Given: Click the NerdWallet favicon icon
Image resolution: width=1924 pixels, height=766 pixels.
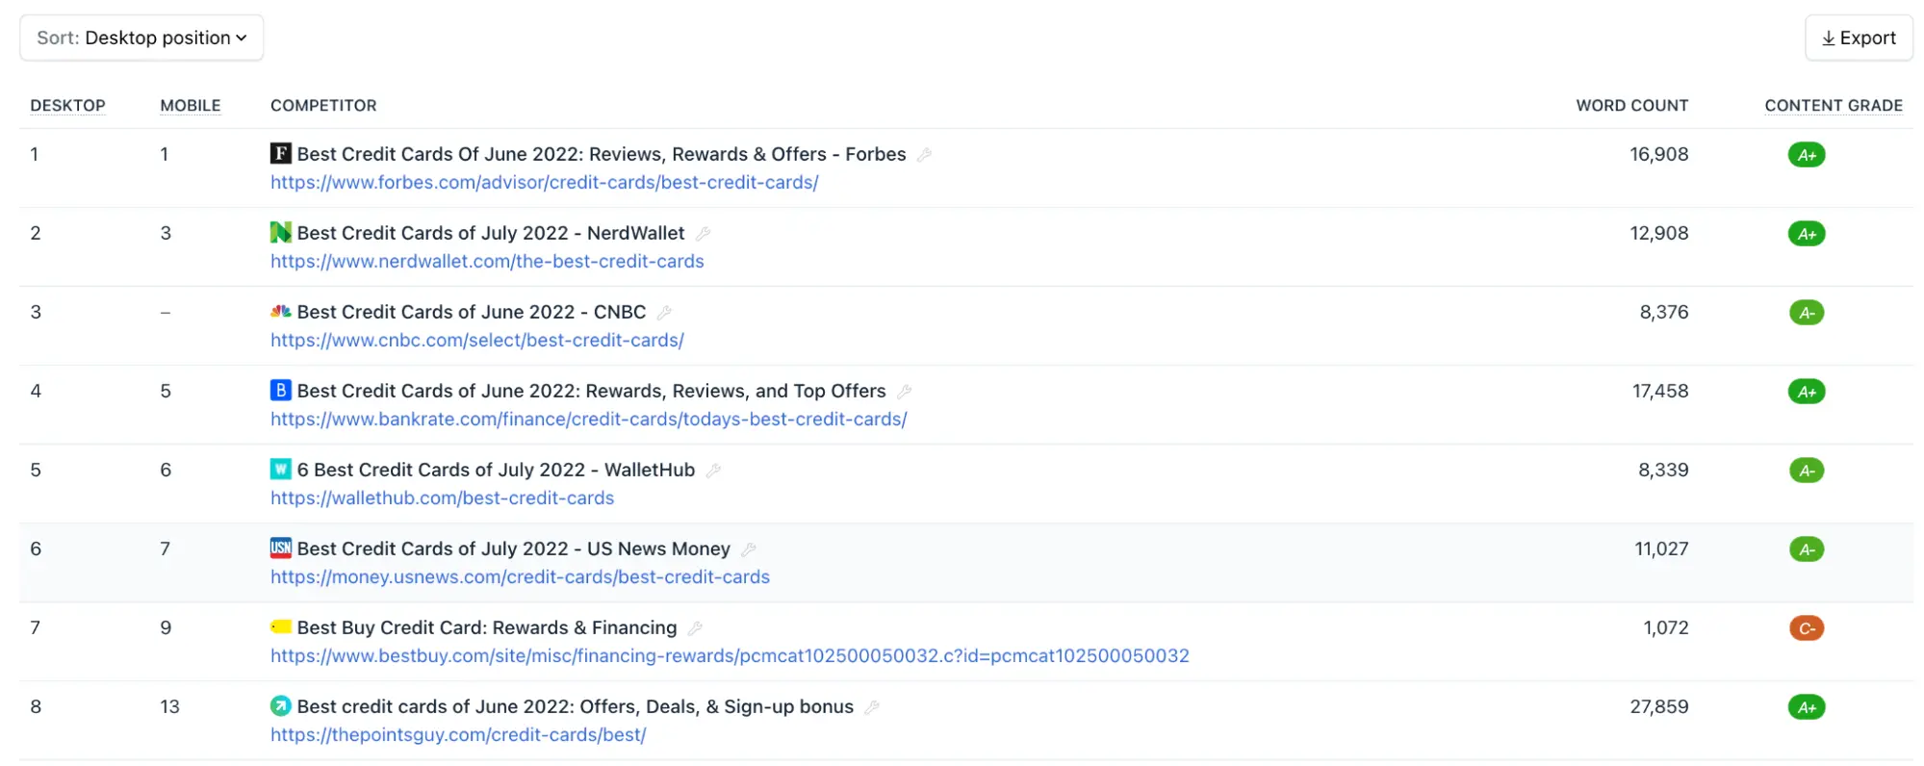Looking at the screenshot, I should [x=281, y=232].
